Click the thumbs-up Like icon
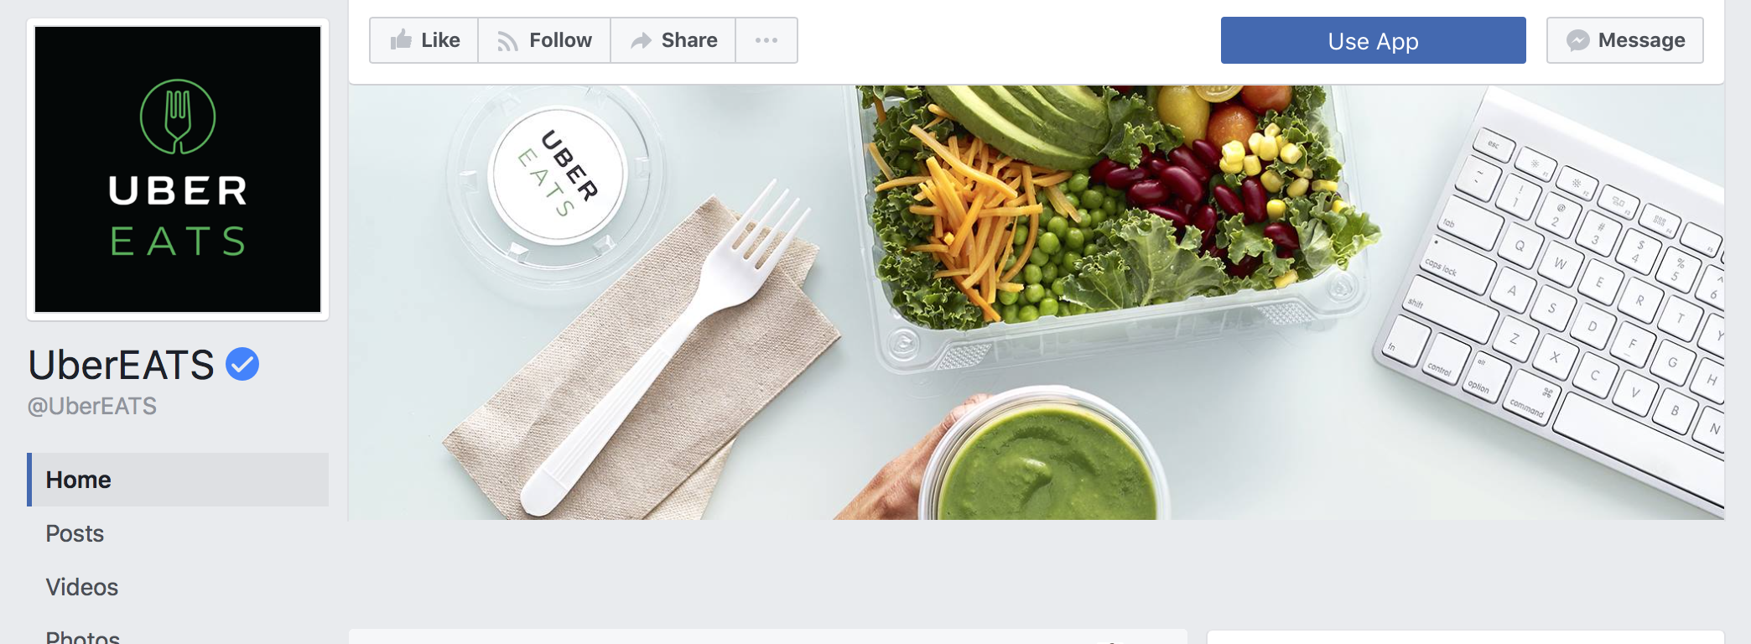 click(x=401, y=39)
